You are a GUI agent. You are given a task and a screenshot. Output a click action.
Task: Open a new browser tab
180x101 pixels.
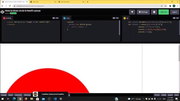pos(87,2)
